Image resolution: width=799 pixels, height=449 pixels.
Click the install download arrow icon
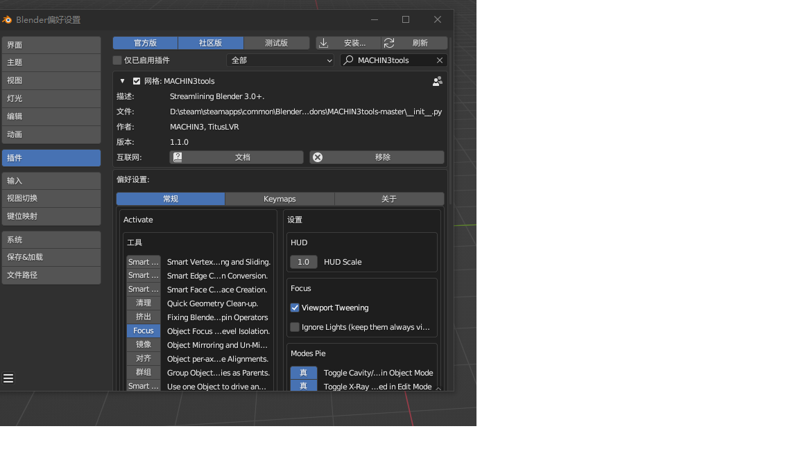click(324, 43)
